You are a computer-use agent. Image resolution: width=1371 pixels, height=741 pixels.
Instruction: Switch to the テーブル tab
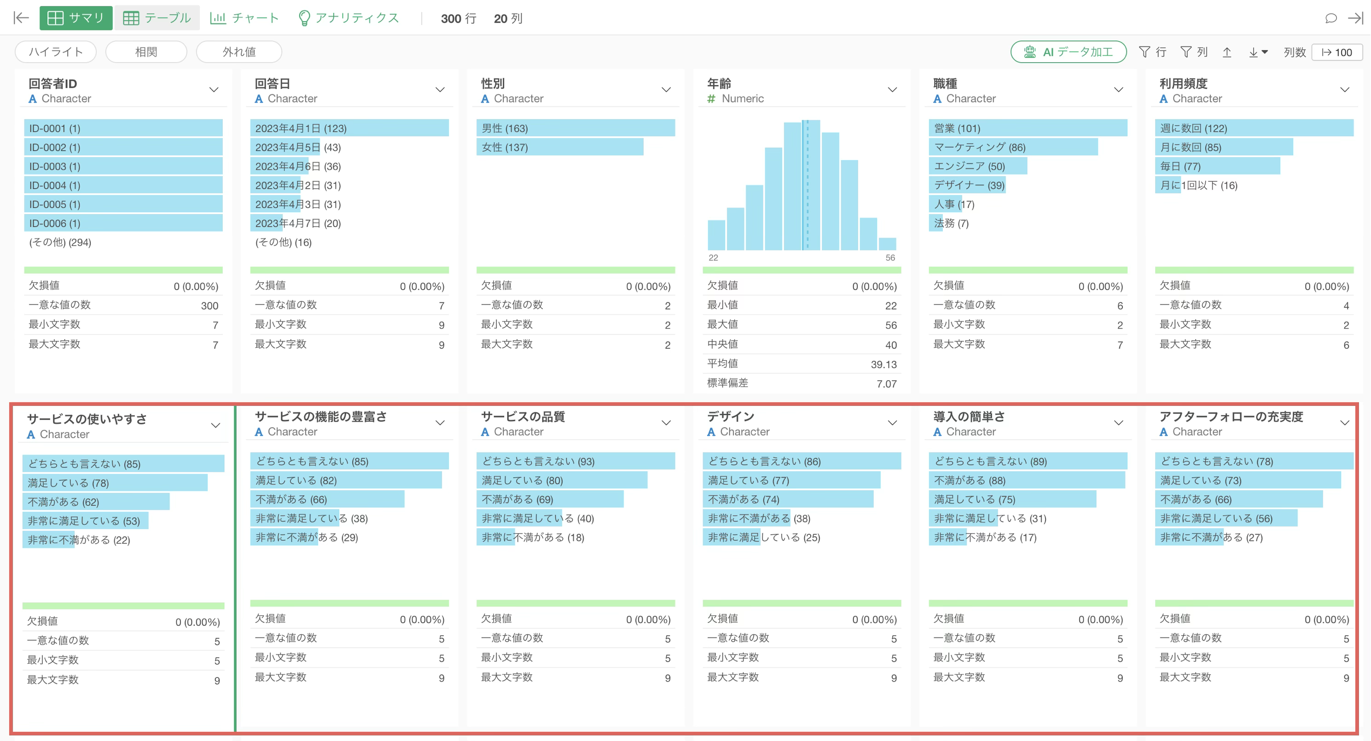[x=157, y=18]
